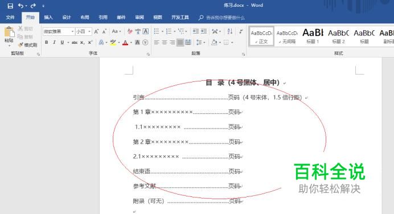Click the red font color button

point(125,43)
